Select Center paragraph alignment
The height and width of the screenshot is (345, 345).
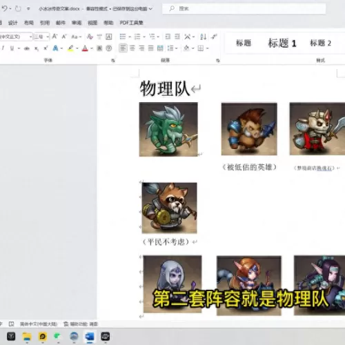[132, 48]
